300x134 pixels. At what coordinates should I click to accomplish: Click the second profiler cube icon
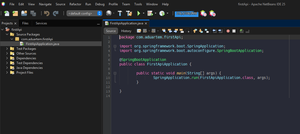click(212, 13)
